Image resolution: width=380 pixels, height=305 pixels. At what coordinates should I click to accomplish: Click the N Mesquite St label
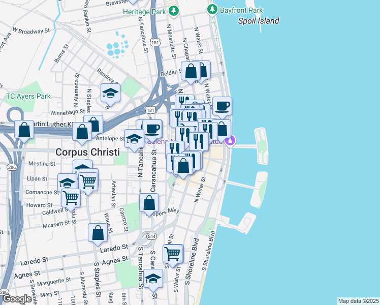coord(171,42)
